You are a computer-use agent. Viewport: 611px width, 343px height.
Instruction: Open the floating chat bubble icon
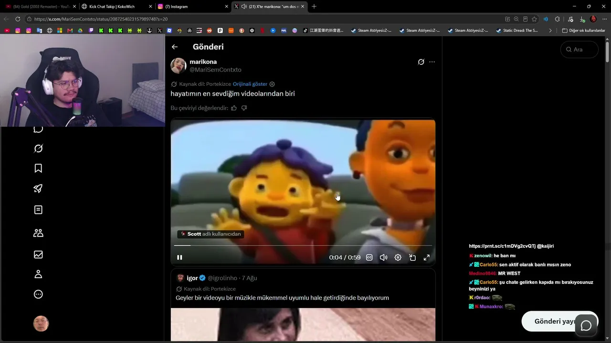tap(586, 326)
